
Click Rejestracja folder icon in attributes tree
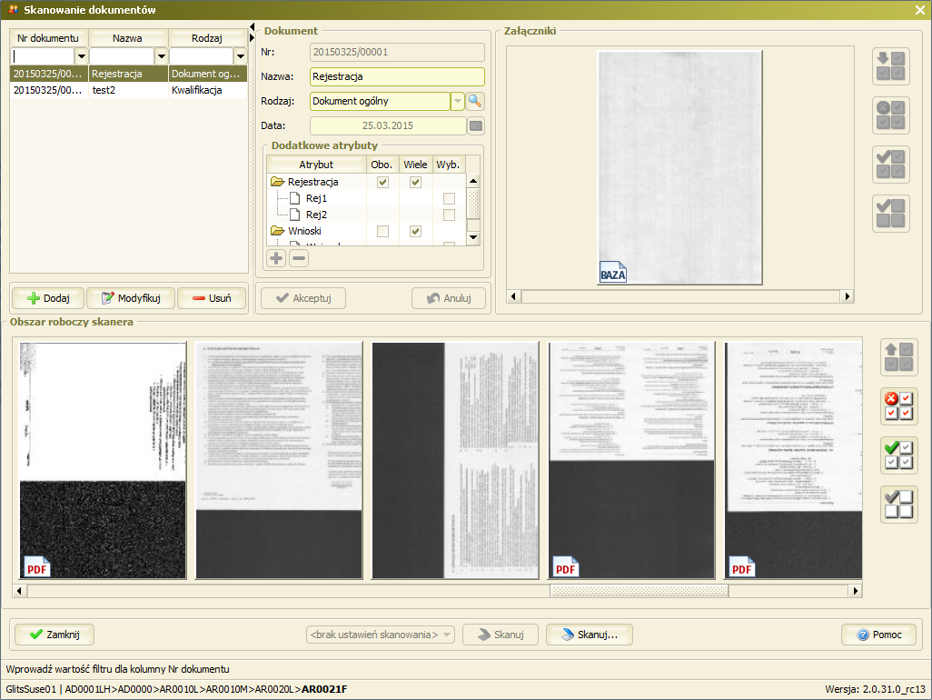[x=278, y=182]
